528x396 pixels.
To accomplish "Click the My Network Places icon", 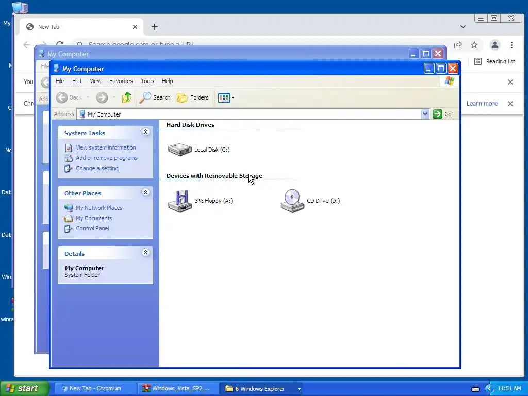I will (x=69, y=208).
